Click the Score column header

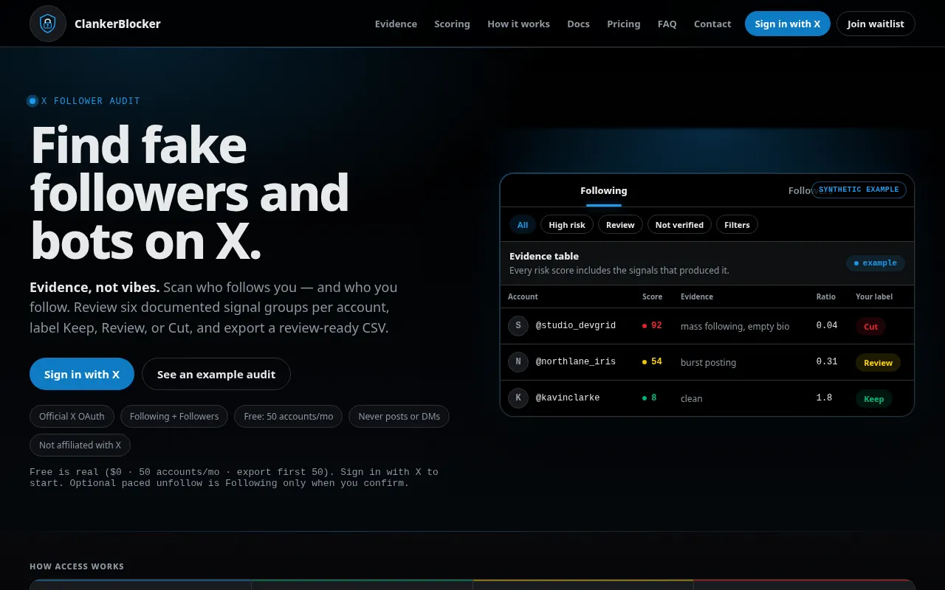pyautogui.click(x=652, y=296)
